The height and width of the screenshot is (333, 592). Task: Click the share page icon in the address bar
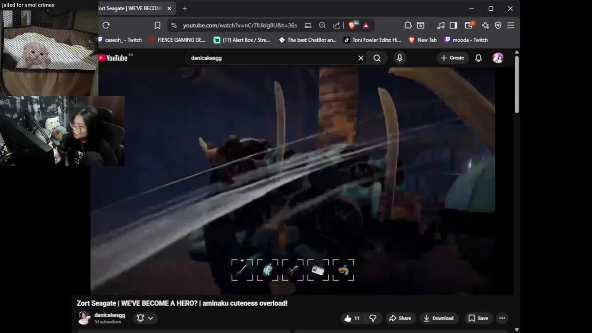click(337, 25)
